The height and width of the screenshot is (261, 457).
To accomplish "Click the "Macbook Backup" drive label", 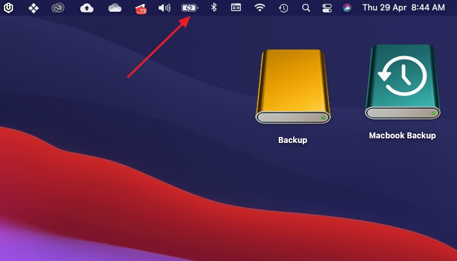I will click(x=403, y=136).
